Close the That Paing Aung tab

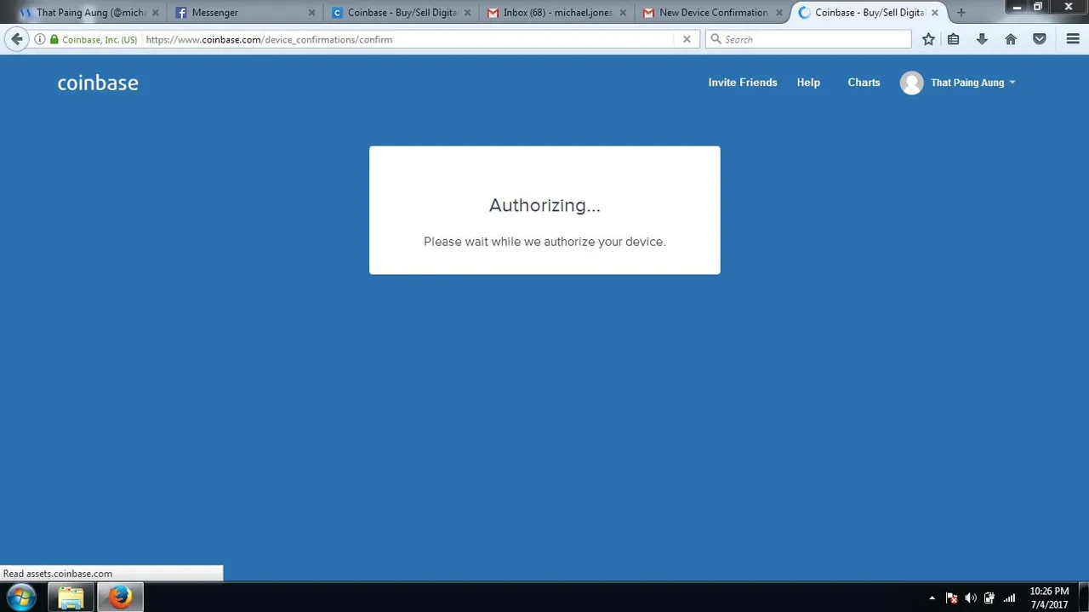[155, 13]
